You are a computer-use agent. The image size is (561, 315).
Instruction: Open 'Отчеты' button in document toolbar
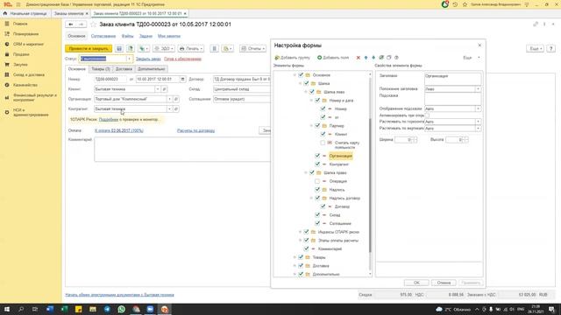point(253,48)
